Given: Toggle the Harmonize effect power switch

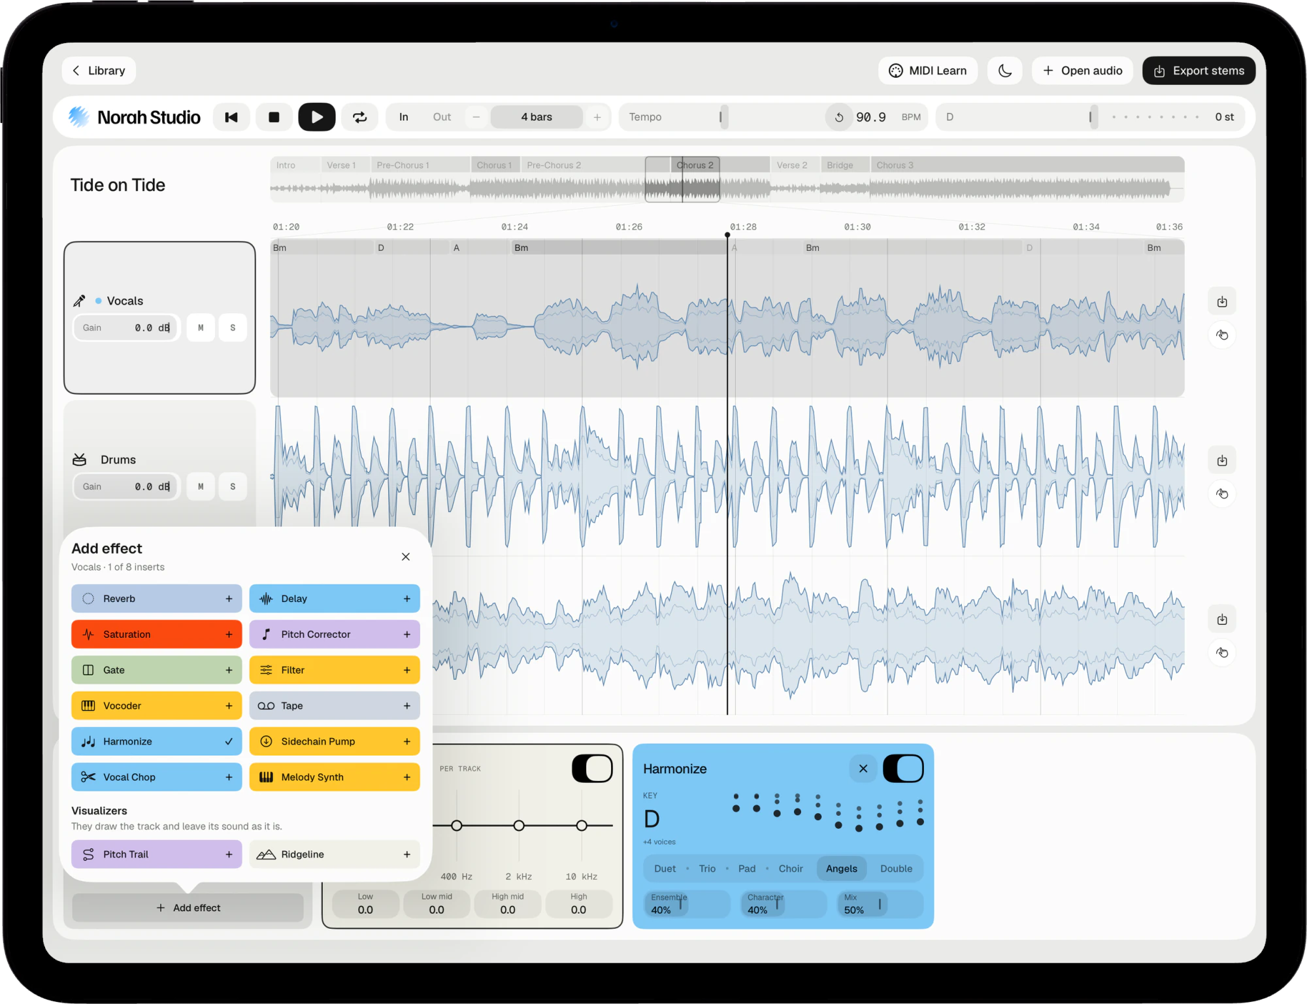Looking at the screenshot, I should 903,769.
